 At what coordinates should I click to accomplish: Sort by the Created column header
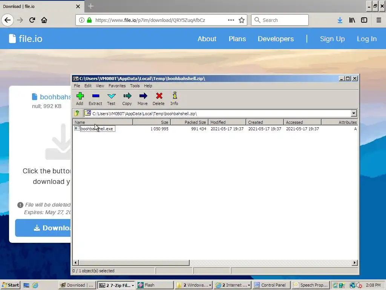(x=265, y=122)
